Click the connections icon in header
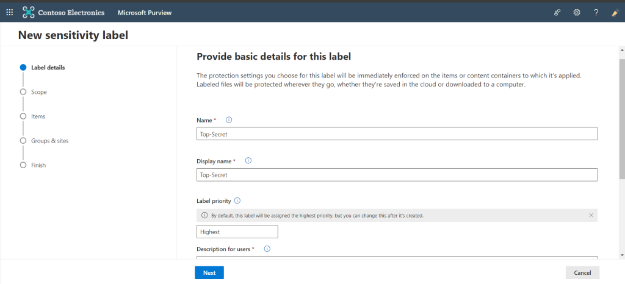This screenshot has height=284, width=625. [557, 12]
